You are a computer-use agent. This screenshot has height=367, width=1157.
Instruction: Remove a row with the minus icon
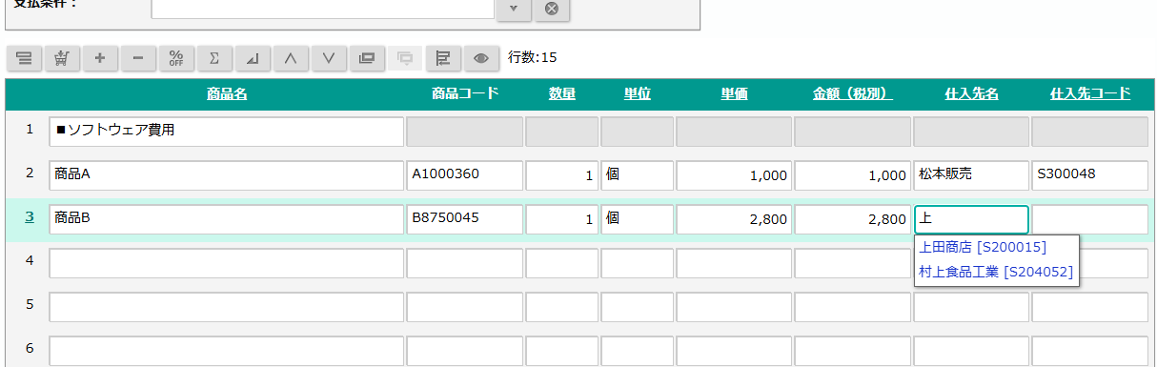(x=138, y=58)
